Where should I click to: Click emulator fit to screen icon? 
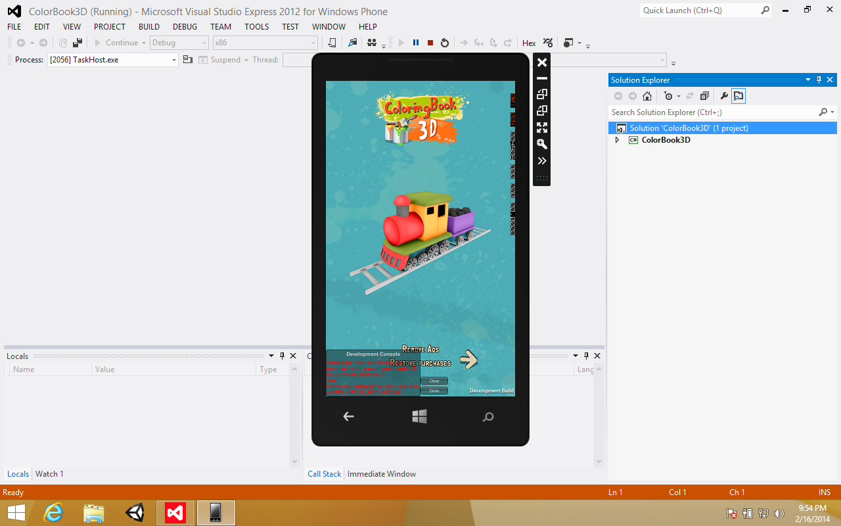(542, 128)
